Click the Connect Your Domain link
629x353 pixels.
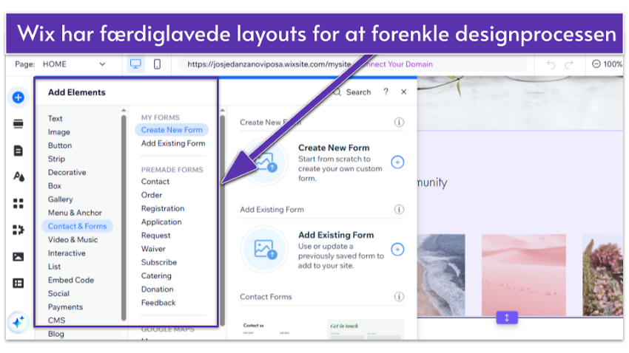[392, 64]
